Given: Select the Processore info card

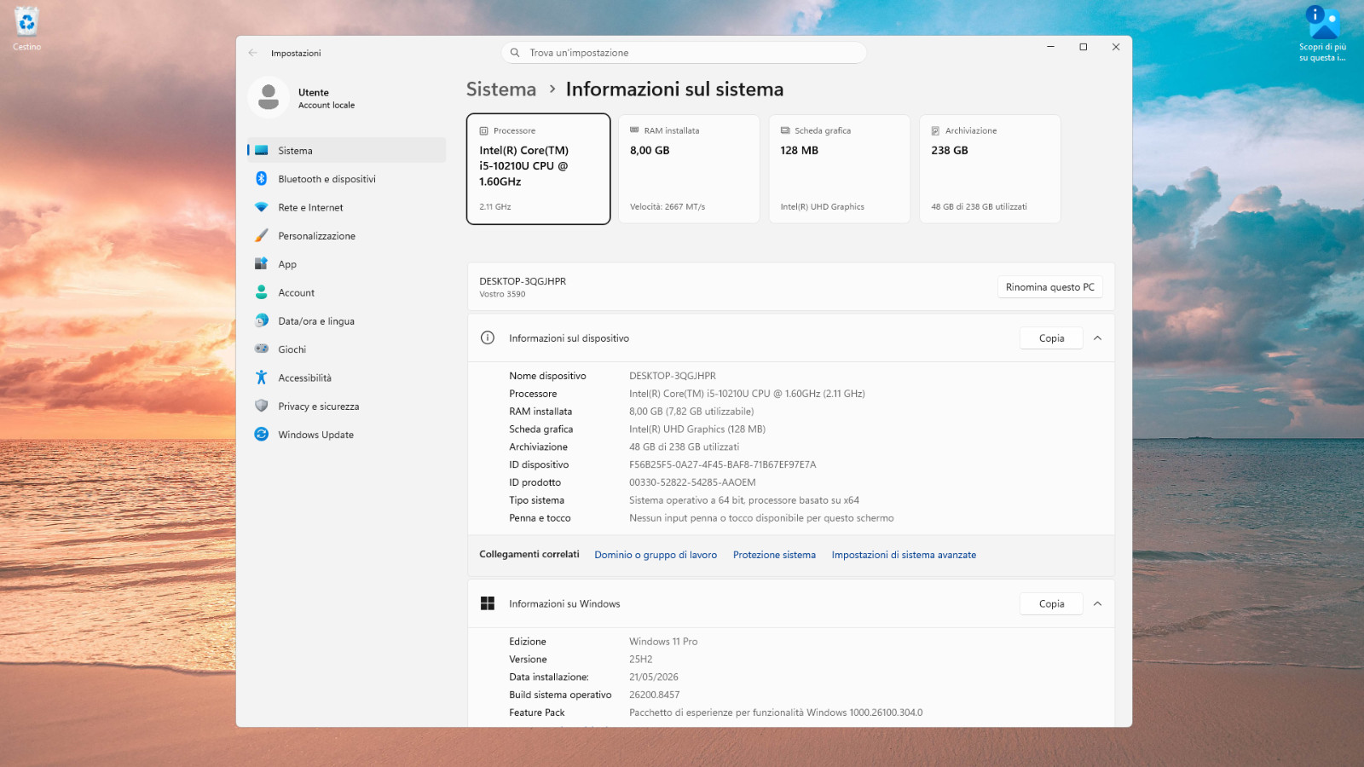Looking at the screenshot, I should pos(539,169).
